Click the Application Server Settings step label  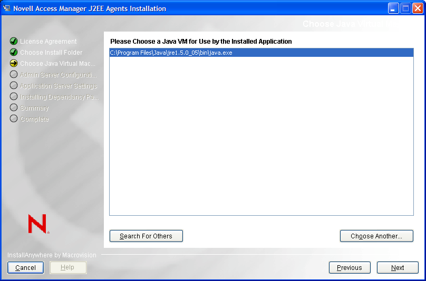click(59, 86)
